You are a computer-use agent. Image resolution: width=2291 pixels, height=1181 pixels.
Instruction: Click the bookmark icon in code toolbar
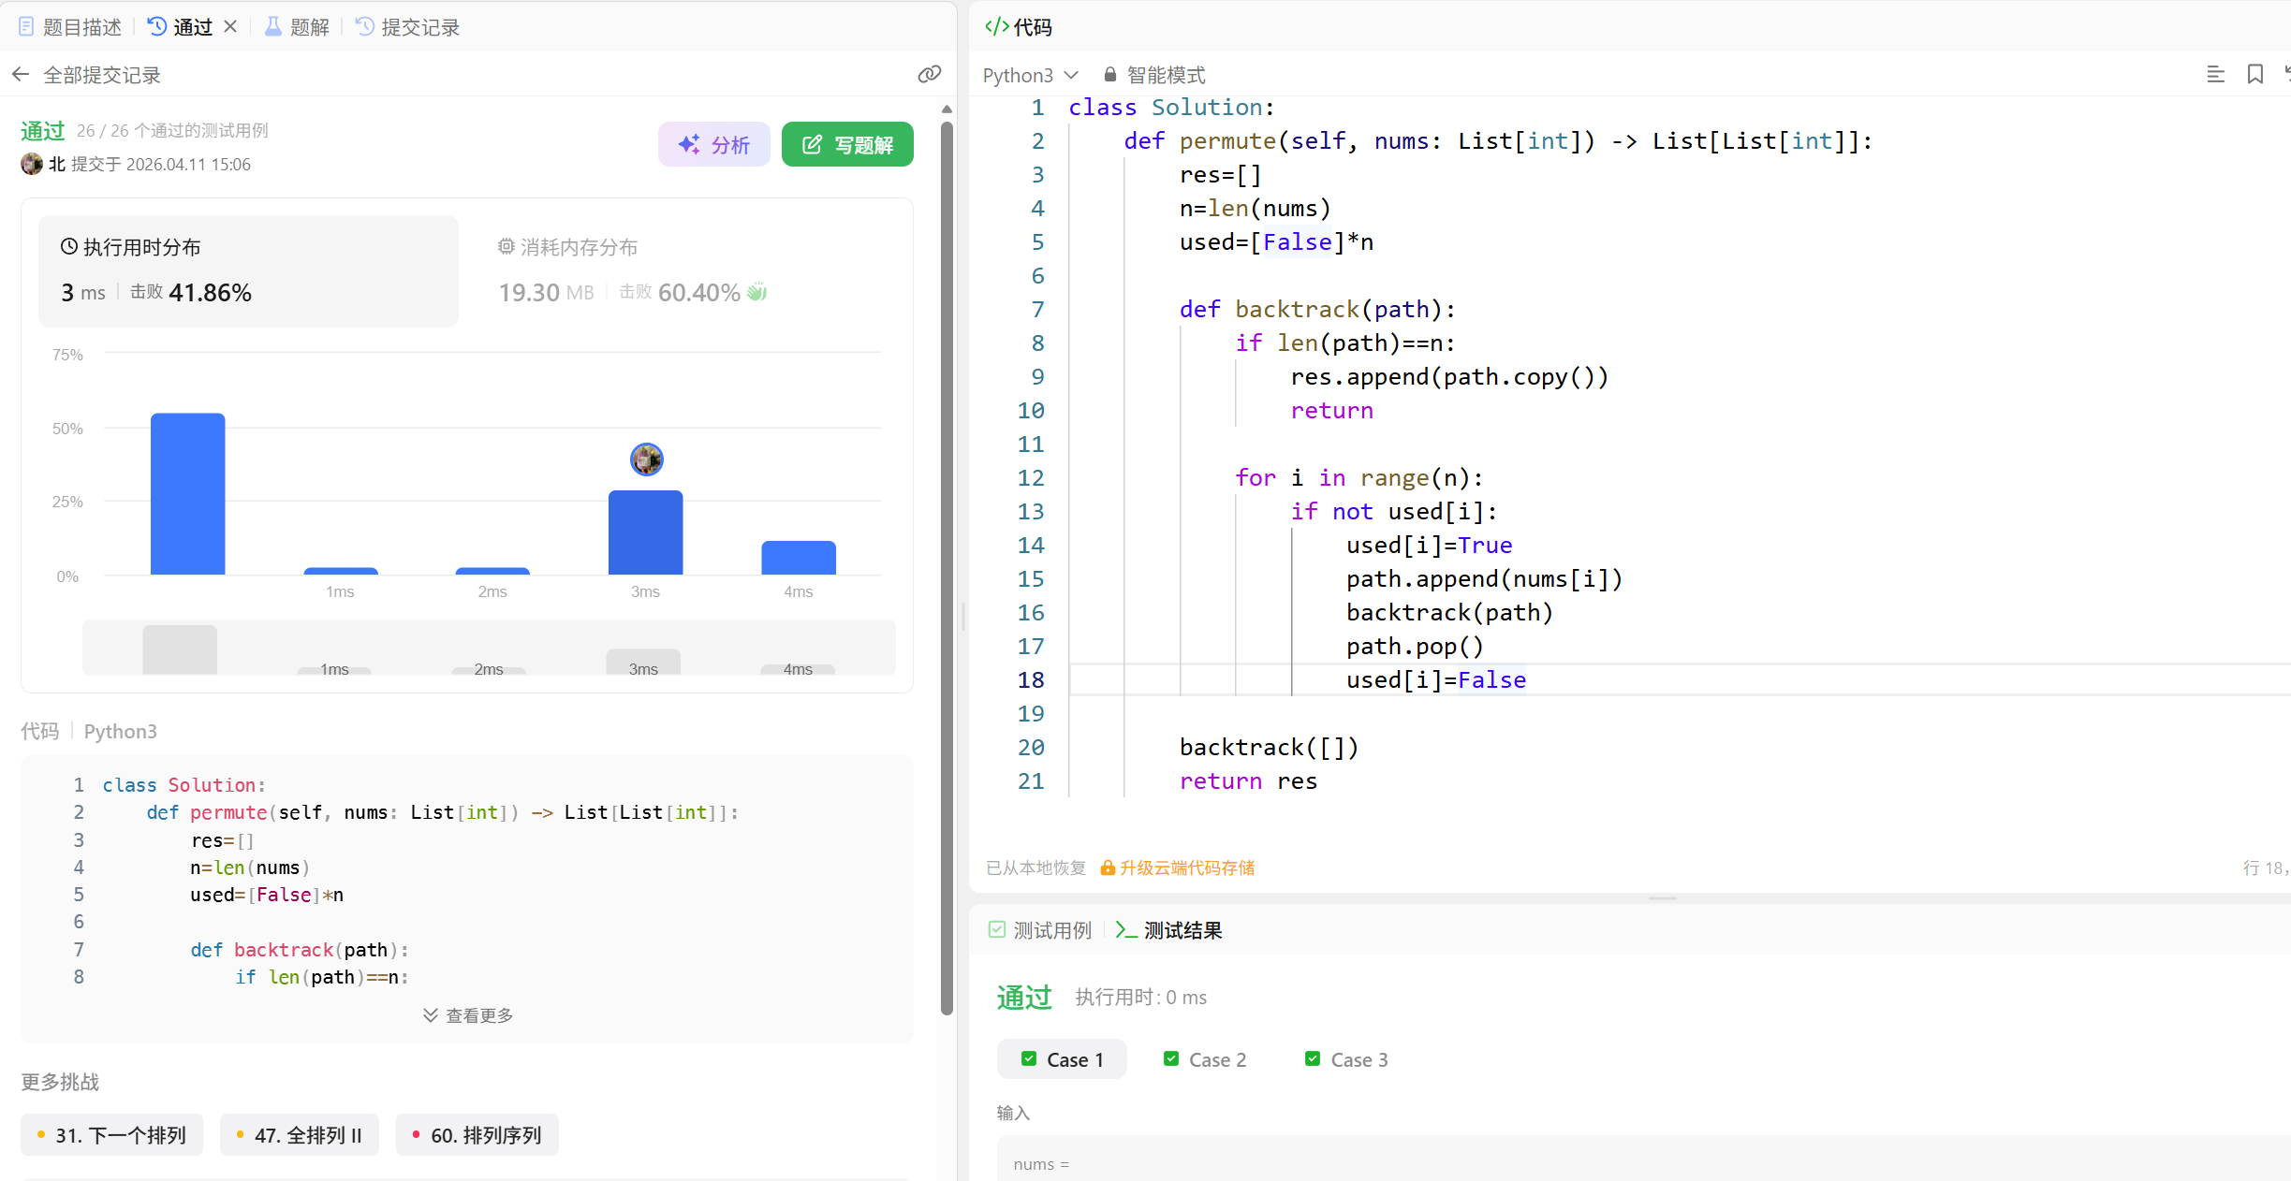2254,75
